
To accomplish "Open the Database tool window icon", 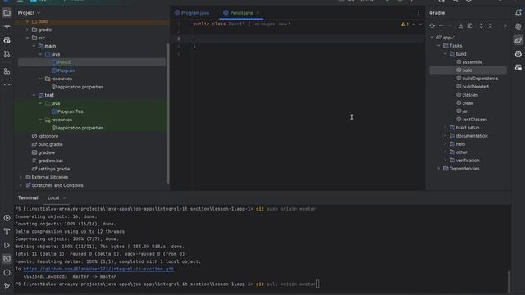I will point(518,26).
